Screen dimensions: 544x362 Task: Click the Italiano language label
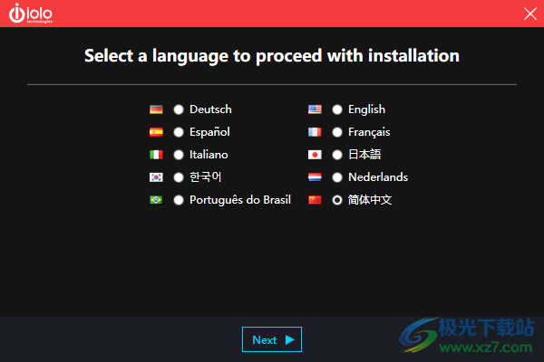(x=209, y=155)
